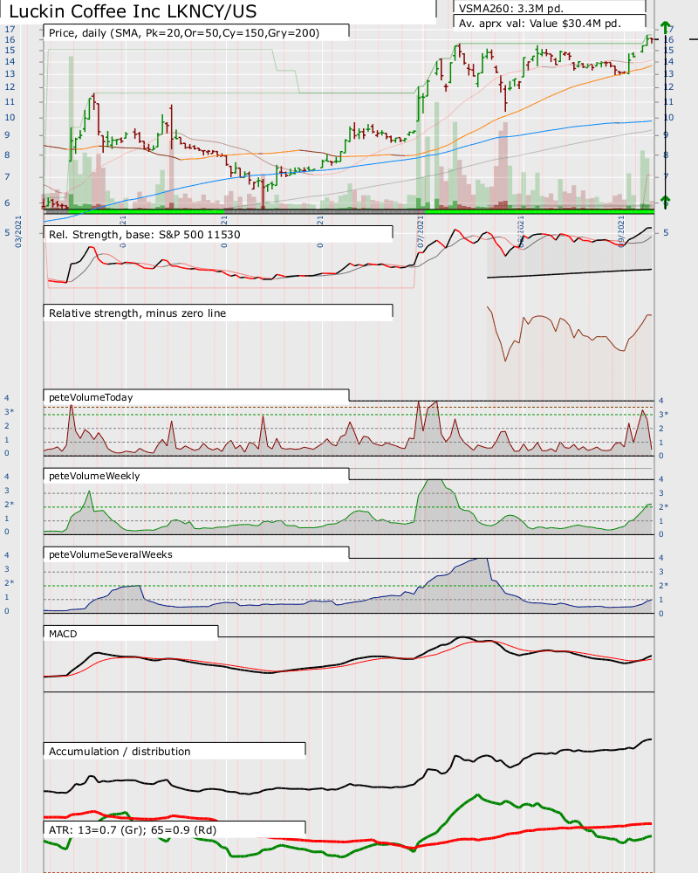This screenshot has width=698, height=873.
Task: Click the 03/2021 date label on the left
Action: click(18, 232)
